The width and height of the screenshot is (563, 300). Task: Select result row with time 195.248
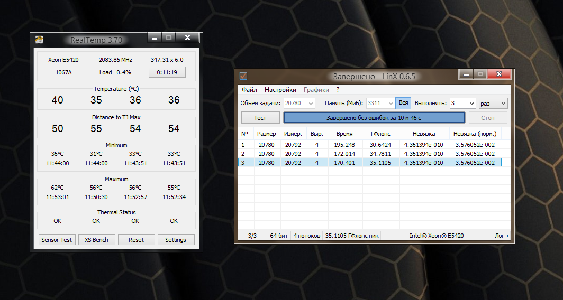coord(370,145)
